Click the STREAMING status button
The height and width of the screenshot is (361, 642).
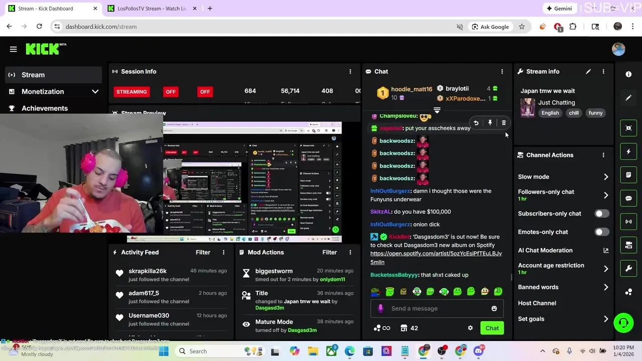132,92
